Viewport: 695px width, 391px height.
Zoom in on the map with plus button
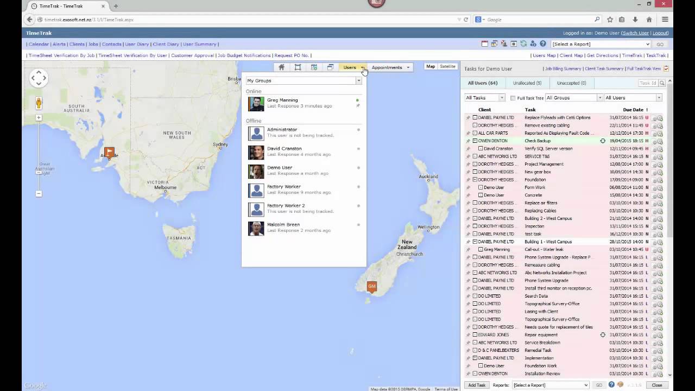coord(39,117)
